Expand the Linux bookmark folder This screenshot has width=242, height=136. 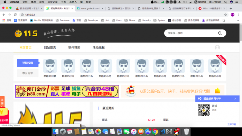coord(117,20)
